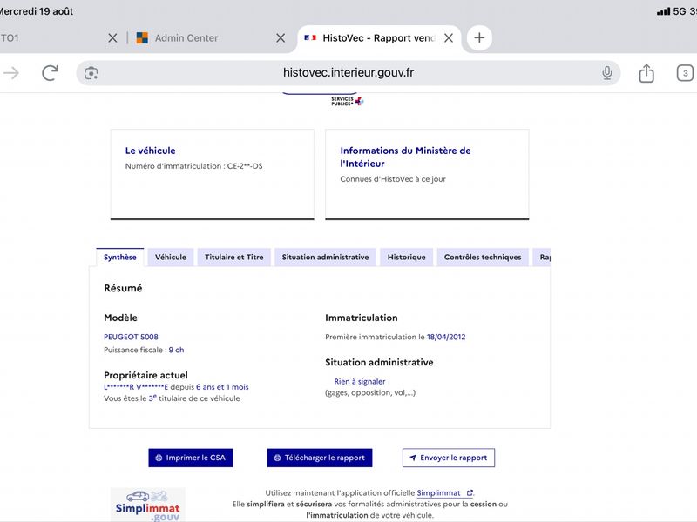Click the Mercredi 19 août date in status bar

pyautogui.click(x=37, y=11)
